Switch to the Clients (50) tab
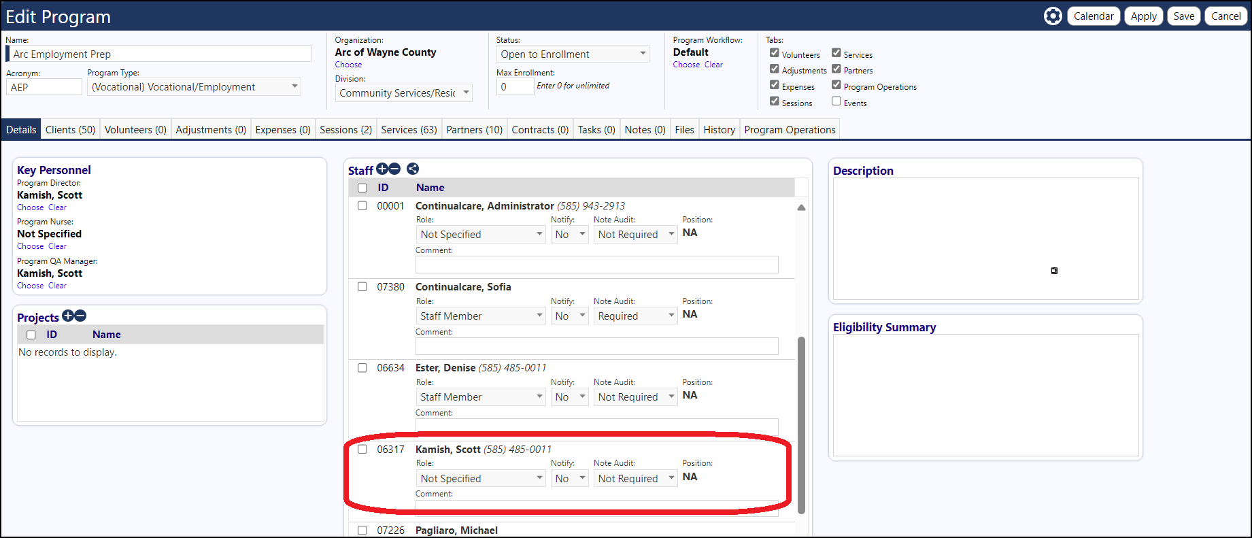Screen dimensions: 1252x538 pos(71,129)
